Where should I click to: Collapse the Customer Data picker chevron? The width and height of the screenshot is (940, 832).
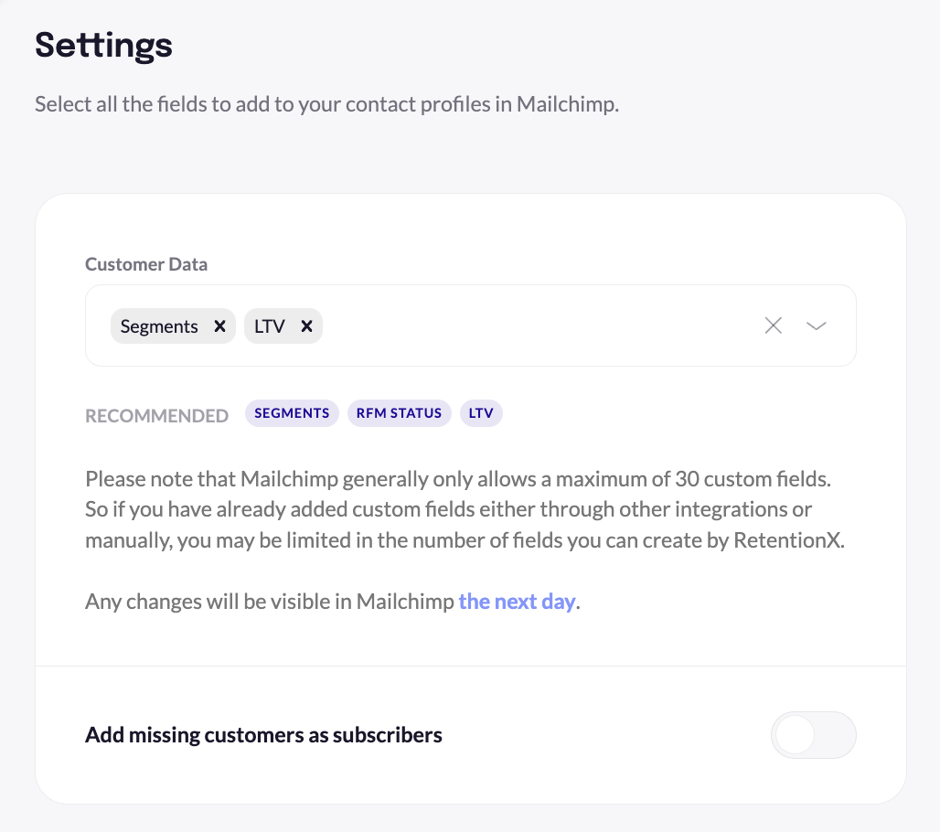click(x=816, y=325)
